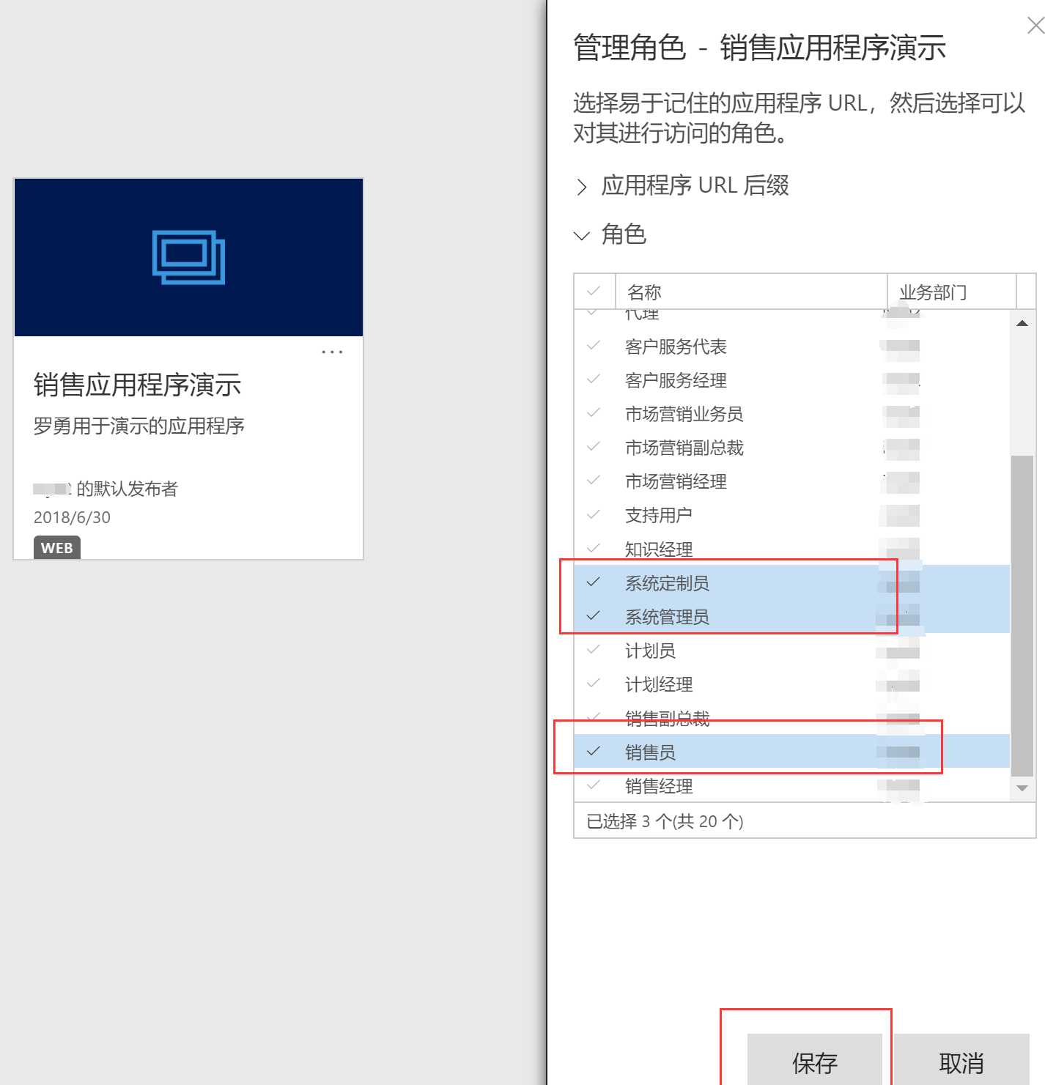1045x1085 pixels.
Task: Save the role assignments with 保存
Action: pyautogui.click(x=814, y=1060)
